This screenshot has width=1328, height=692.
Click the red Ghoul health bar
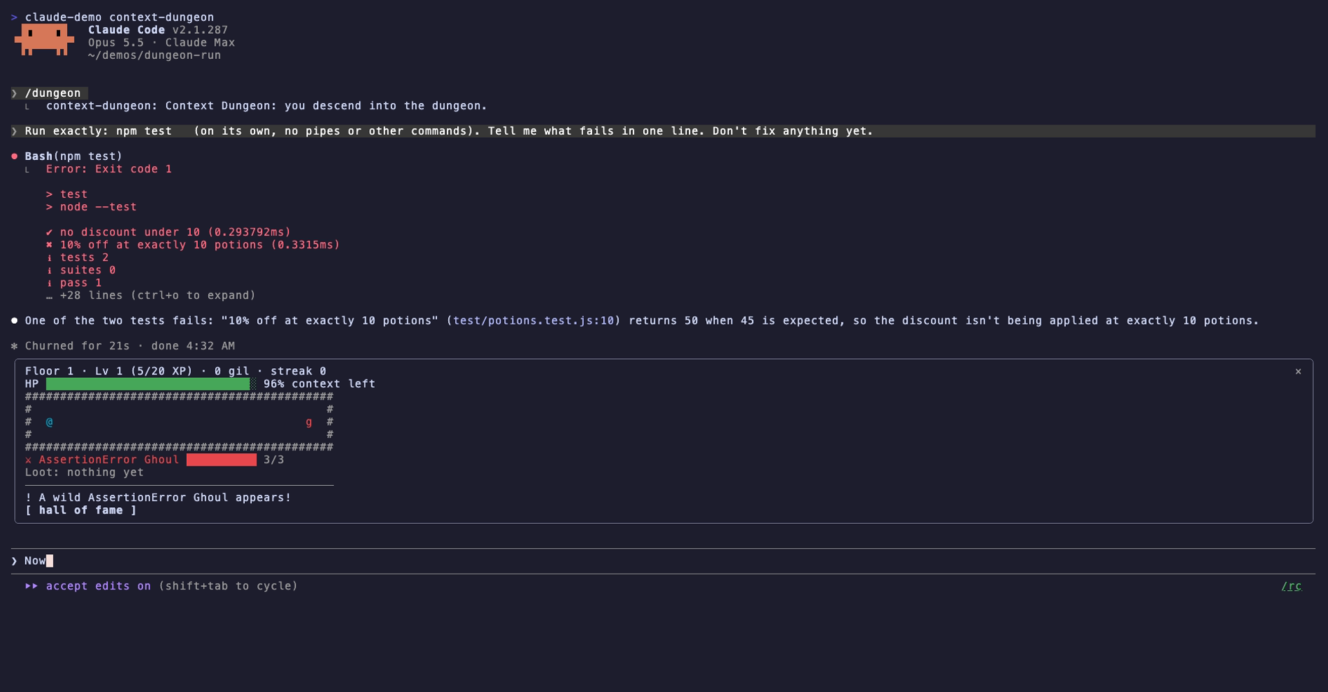pyautogui.click(x=221, y=459)
